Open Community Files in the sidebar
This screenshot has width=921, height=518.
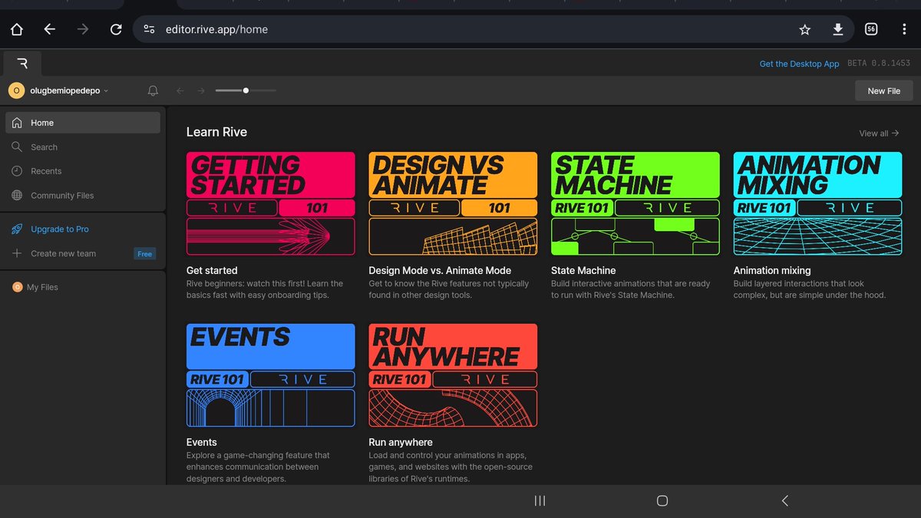(83, 196)
